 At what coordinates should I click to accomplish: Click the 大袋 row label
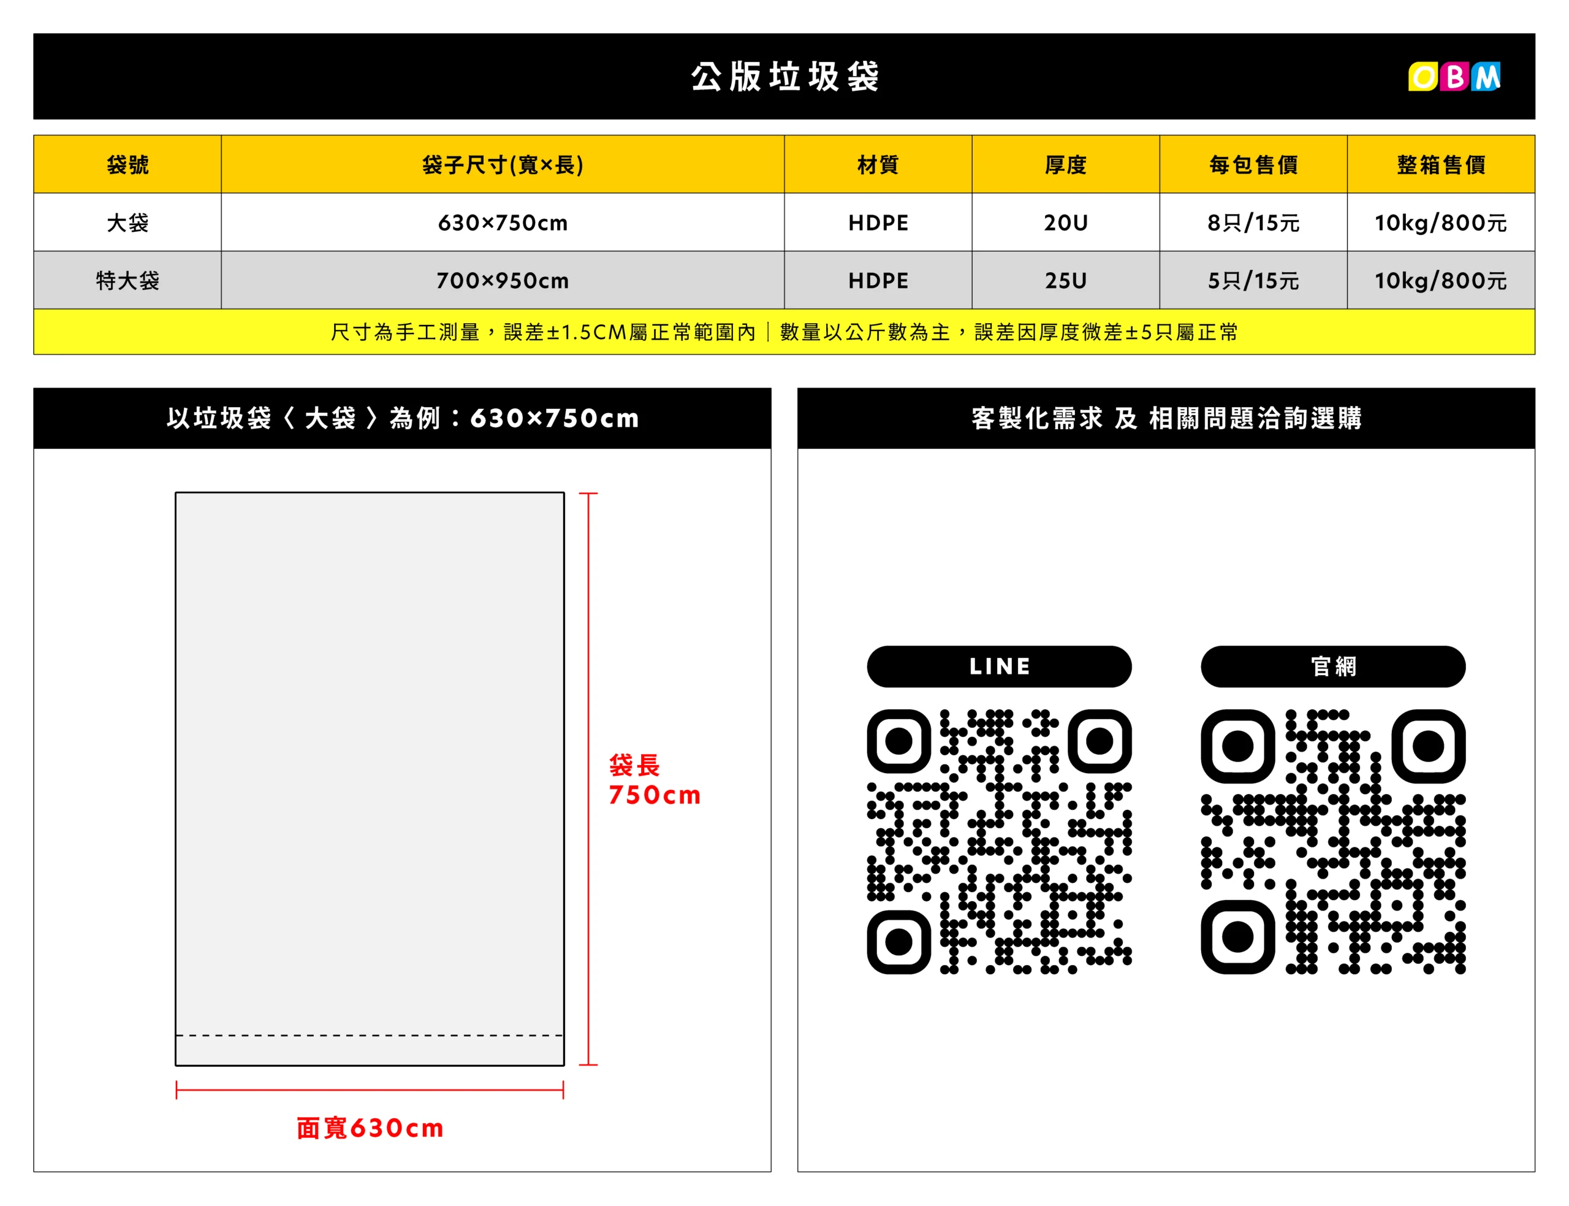pos(127,223)
